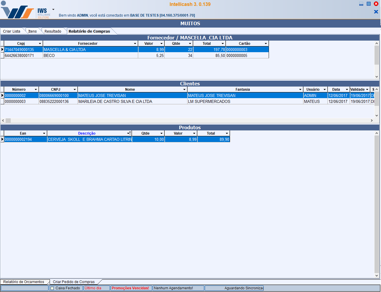Toggle the Caixa Fechado checkbox
The width and height of the screenshot is (381, 292).
coord(52,288)
